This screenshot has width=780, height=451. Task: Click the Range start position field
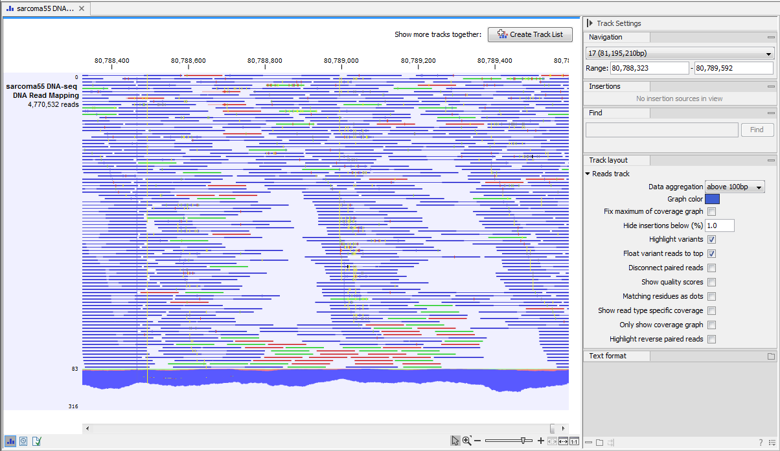pos(650,67)
